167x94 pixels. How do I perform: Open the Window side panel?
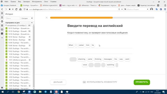click(2, 30)
